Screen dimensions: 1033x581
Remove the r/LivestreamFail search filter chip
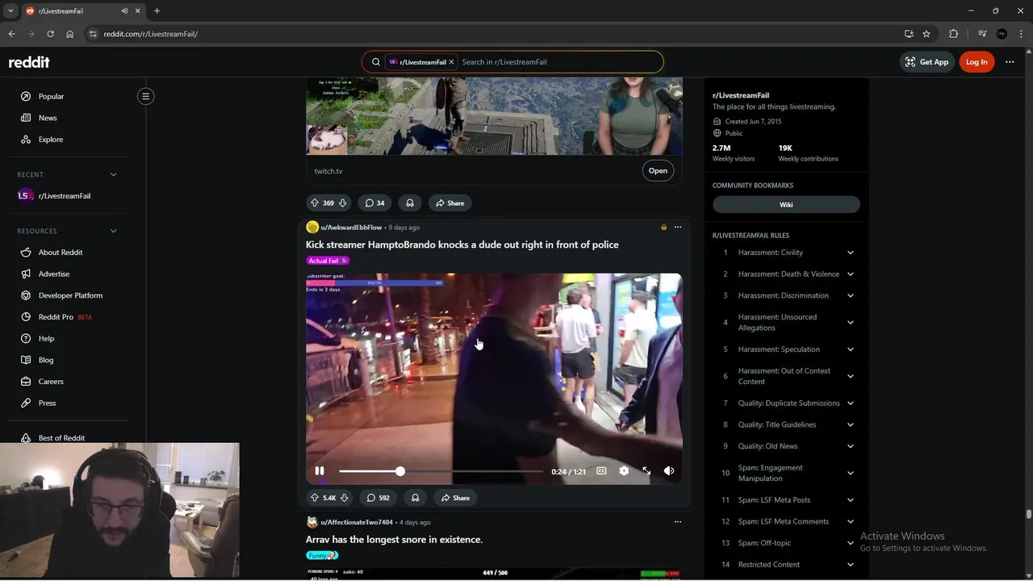coord(452,62)
